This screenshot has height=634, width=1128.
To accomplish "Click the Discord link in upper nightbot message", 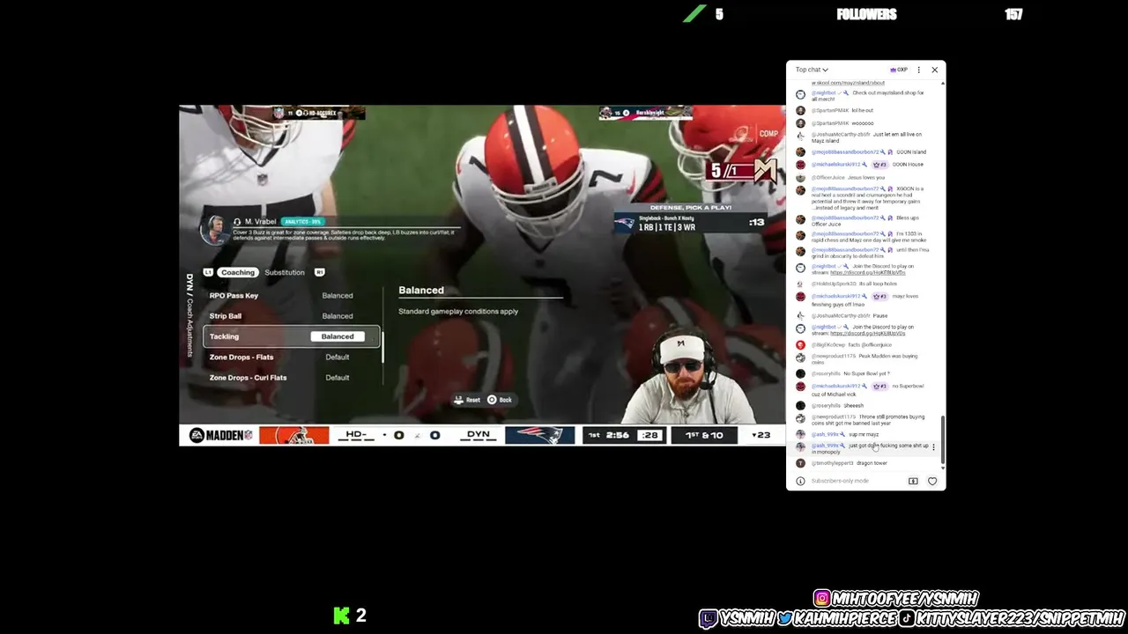I will [867, 273].
